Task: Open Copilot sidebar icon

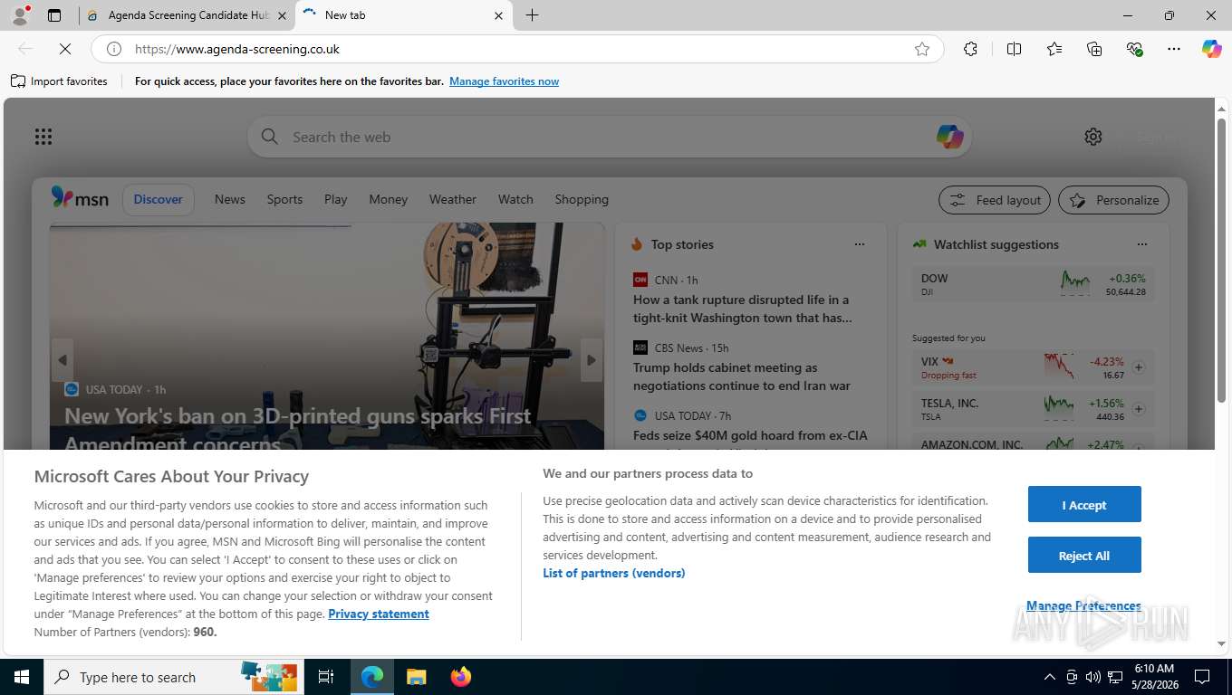Action: 1212,49
